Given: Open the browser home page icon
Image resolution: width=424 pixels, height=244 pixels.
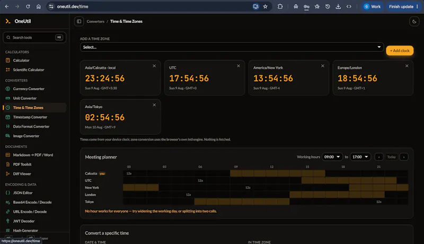Looking at the screenshot, I should coord(38,6).
